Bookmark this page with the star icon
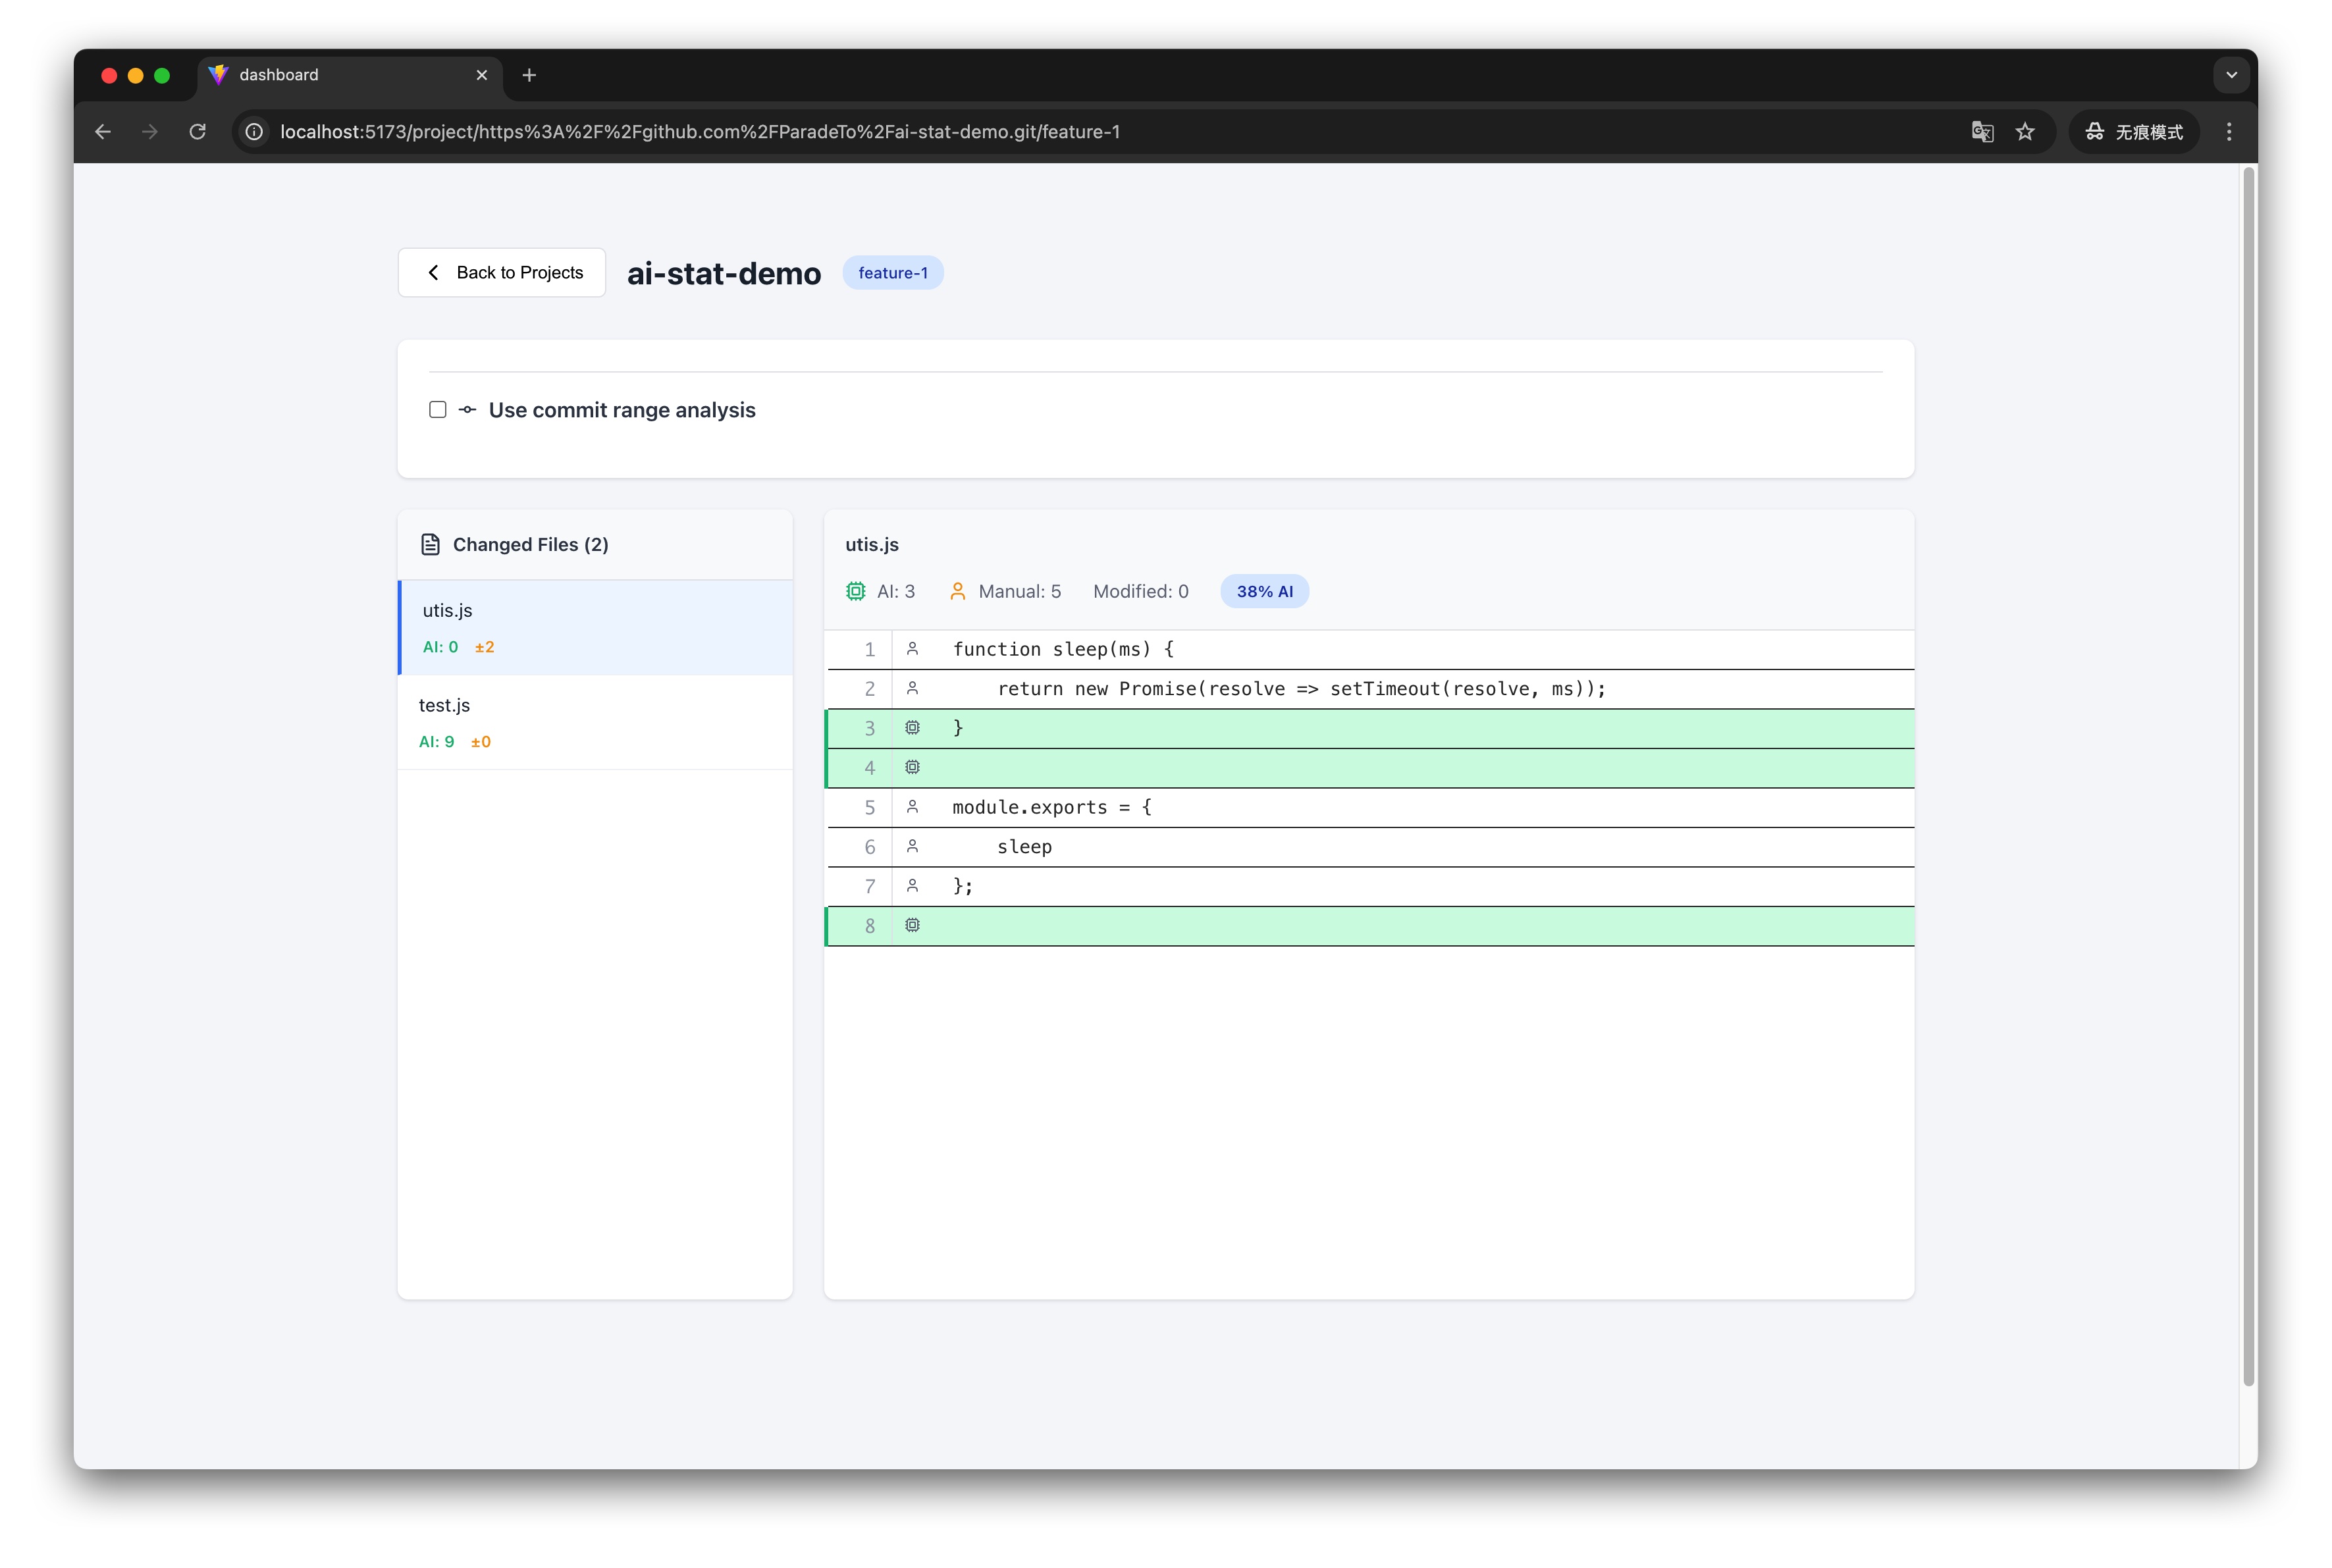Image resolution: width=2332 pixels, height=1568 pixels. coord(2024,131)
